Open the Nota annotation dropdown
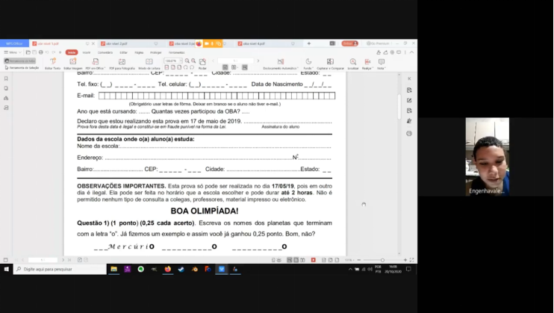The image size is (554, 313). [x=382, y=63]
